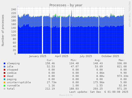The image size is (132, 98).
Task: Click the 'Last update' timestamp line
Action: (x=99, y=92)
